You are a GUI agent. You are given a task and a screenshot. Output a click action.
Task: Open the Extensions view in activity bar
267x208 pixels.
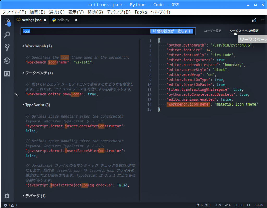click(x=7, y=74)
